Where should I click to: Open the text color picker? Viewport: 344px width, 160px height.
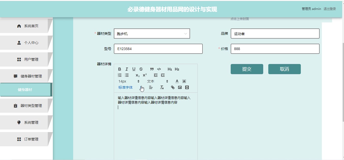click(177, 81)
